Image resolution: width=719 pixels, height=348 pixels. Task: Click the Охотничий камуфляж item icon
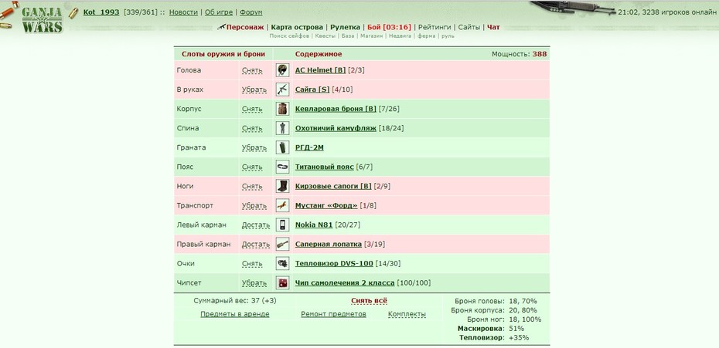coord(282,128)
